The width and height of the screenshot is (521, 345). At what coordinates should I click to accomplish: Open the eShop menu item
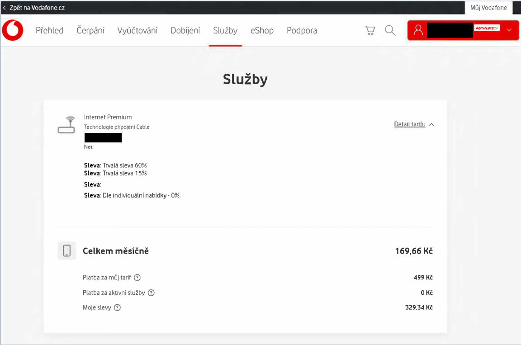point(262,31)
